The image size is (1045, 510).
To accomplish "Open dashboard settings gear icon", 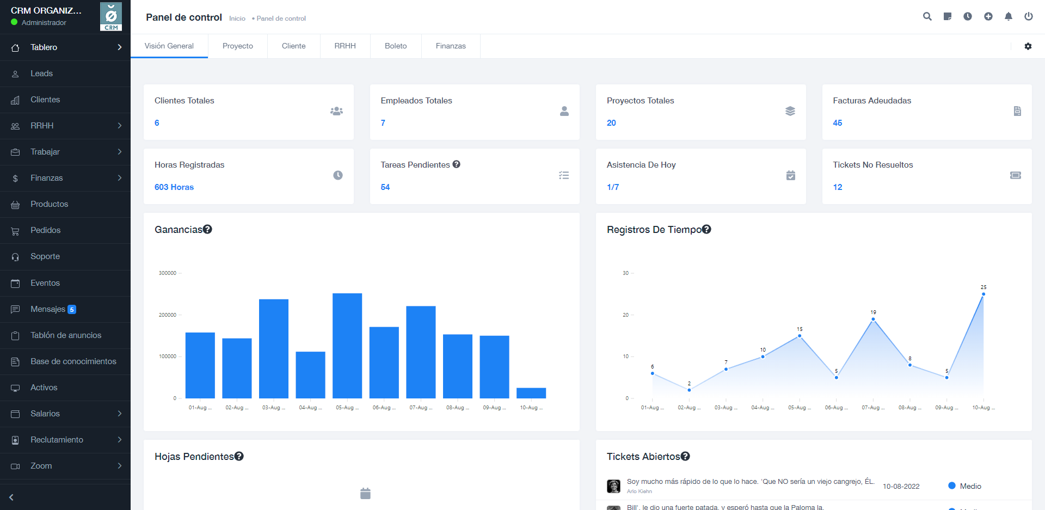I will click(1028, 46).
